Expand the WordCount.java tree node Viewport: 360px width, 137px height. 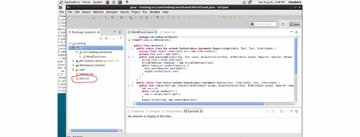coord(80,57)
